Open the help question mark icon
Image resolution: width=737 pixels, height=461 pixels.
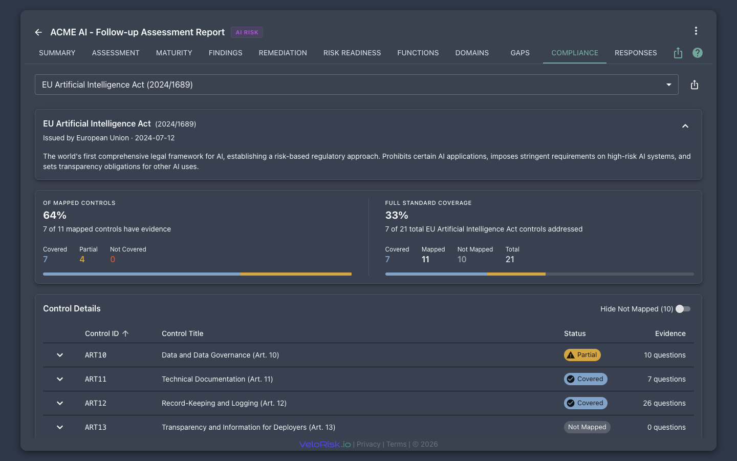(x=698, y=53)
